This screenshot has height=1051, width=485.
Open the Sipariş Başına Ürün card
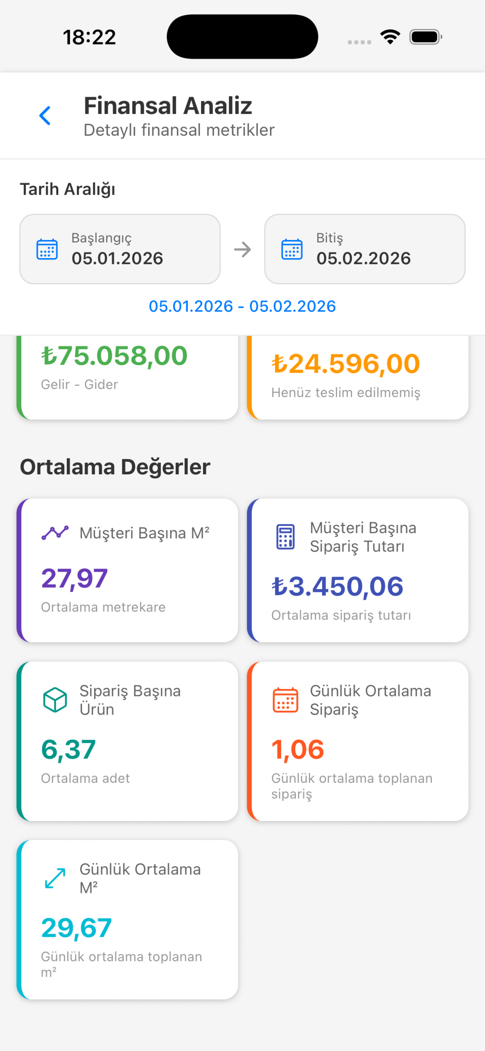(127, 741)
